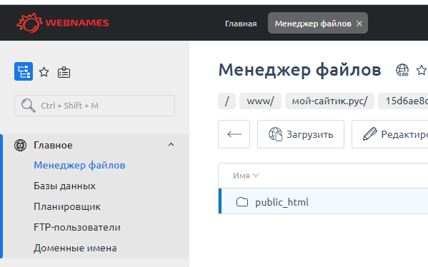Go to root folder breadcrumb
Image resolution: width=428 pixels, height=267 pixels.
[227, 101]
